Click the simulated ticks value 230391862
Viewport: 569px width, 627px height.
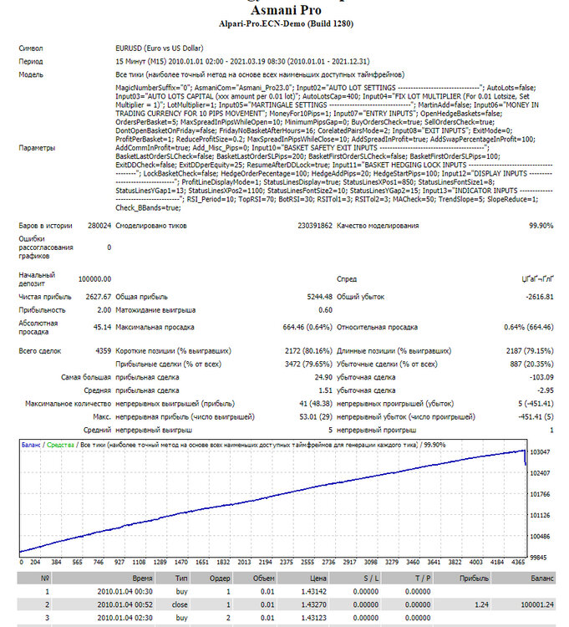315,226
